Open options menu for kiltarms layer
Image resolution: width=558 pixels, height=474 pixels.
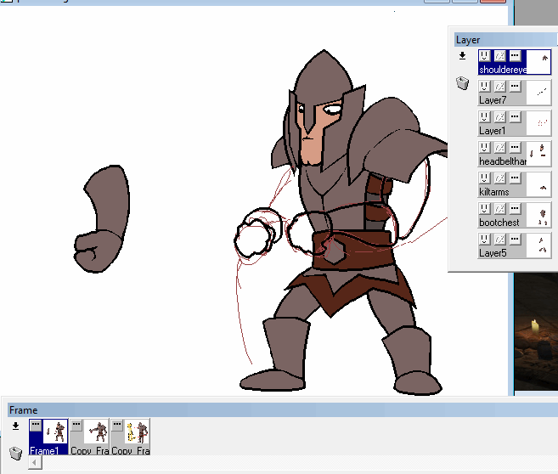point(515,178)
